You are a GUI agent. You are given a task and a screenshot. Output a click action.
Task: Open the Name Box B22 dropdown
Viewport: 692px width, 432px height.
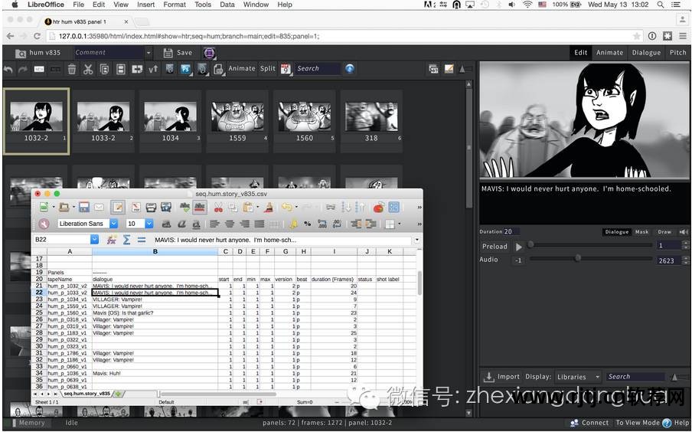(x=95, y=240)
